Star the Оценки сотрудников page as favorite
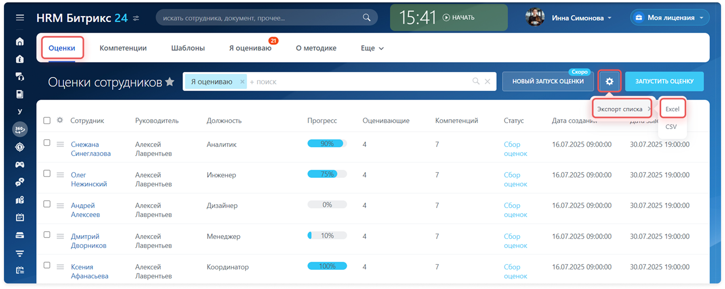The height and width of the screenshot is (289, 725). (170, 82)
